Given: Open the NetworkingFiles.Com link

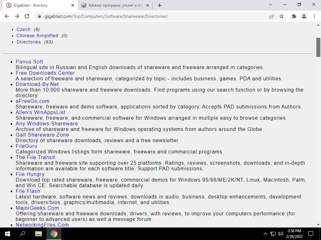Looking at the screenshot, I should coord(42,225).
